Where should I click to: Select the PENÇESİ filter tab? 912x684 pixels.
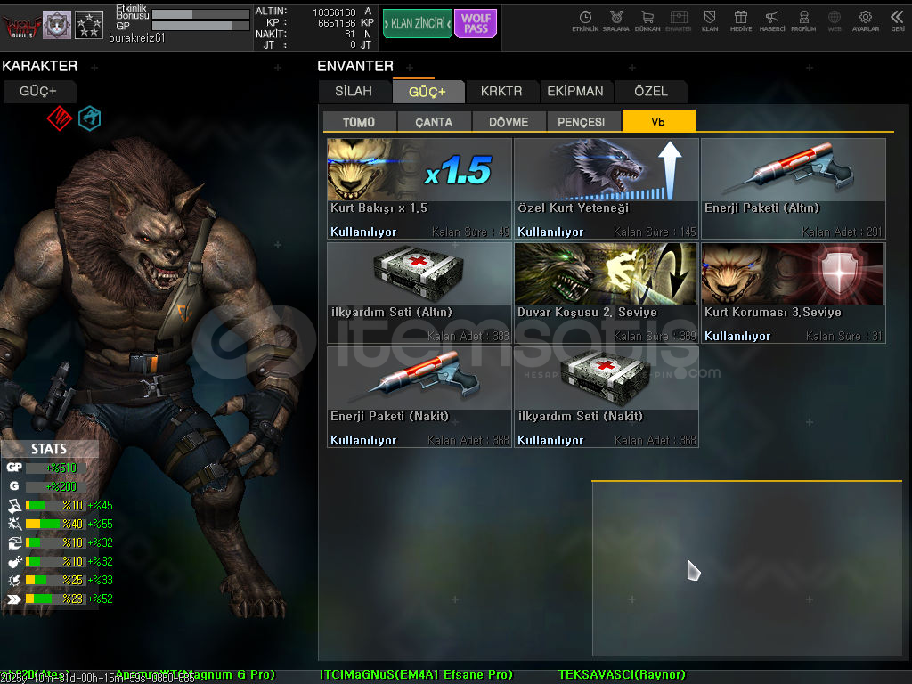click(x=583, y=121)
